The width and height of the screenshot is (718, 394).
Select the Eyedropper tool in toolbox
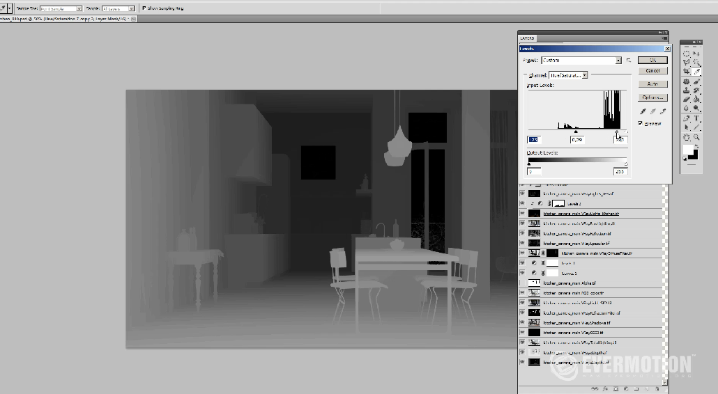[x=696, y=71]
